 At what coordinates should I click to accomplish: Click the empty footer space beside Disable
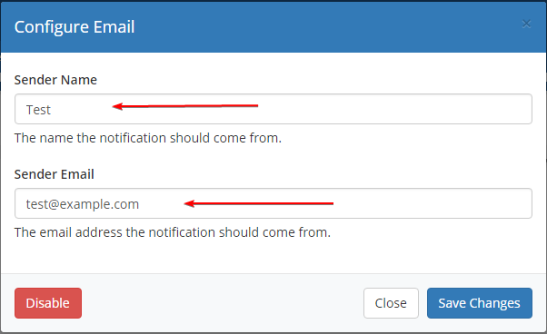[223, 303]
